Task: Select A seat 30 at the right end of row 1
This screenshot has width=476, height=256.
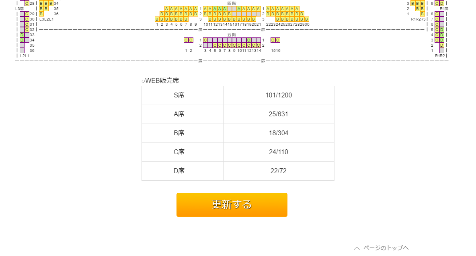Action: (x=296, y=8)
